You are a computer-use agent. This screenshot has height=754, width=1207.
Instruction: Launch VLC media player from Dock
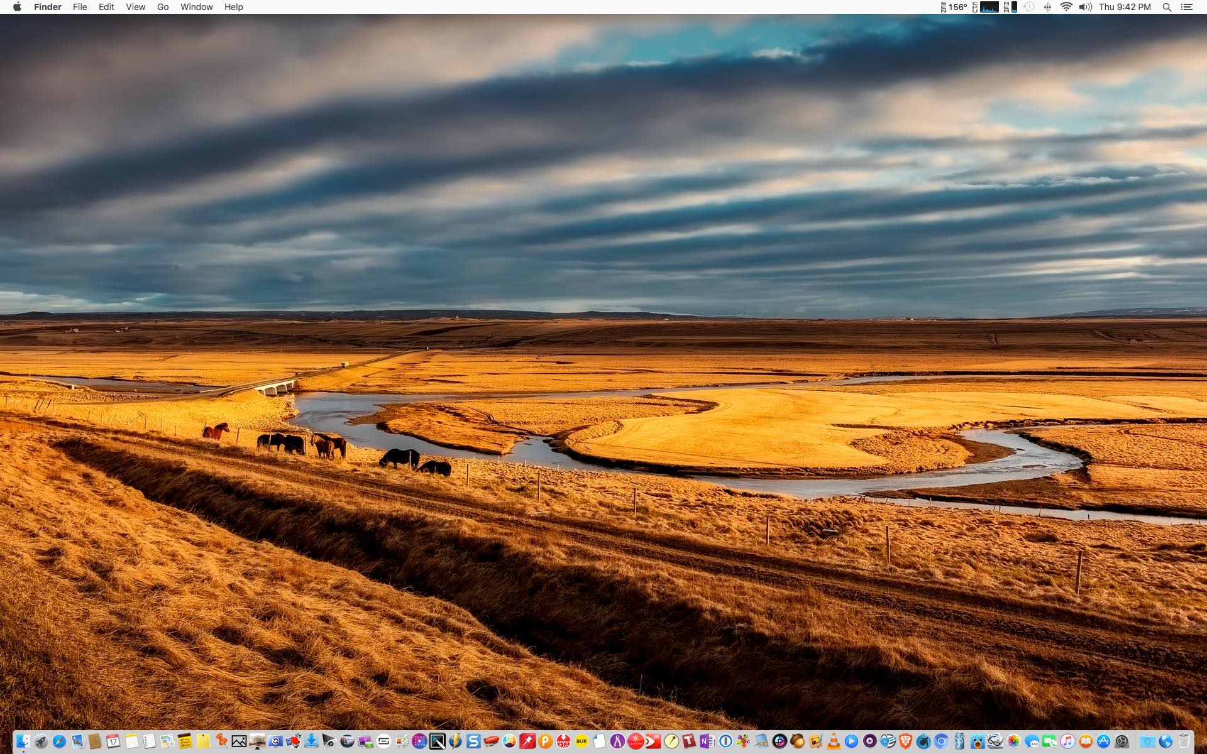[x=834, y=741]
